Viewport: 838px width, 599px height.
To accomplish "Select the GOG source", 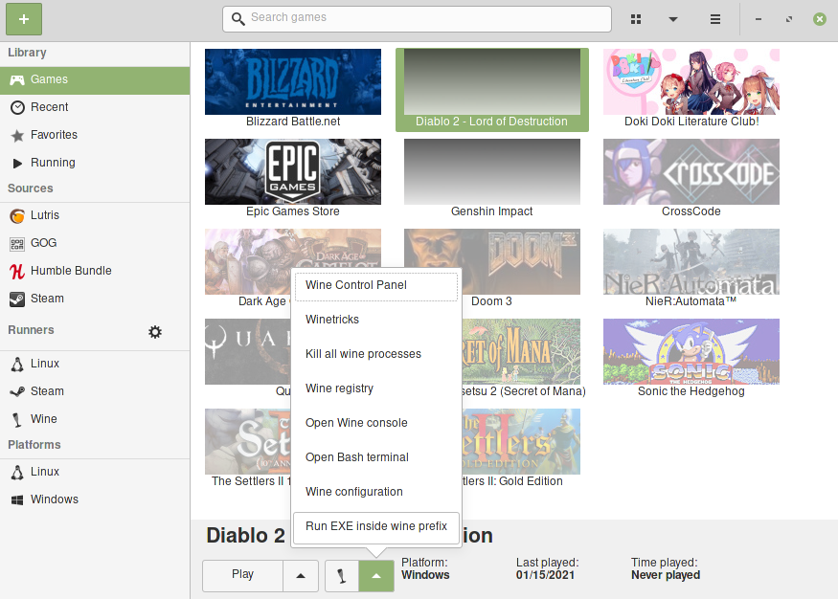I will [x=95, y=243].
